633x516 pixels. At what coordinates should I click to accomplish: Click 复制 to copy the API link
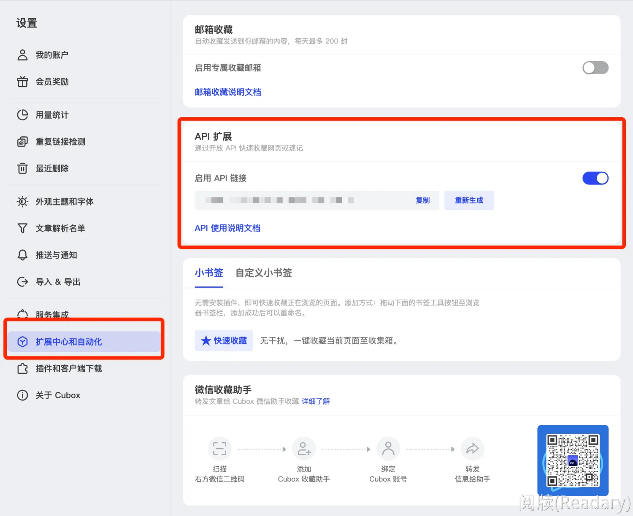[x=422, y=200]
